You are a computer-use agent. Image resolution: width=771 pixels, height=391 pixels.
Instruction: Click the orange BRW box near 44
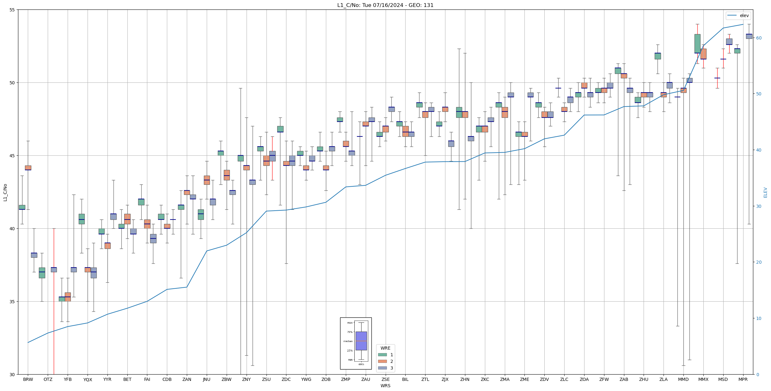(28, 168)
